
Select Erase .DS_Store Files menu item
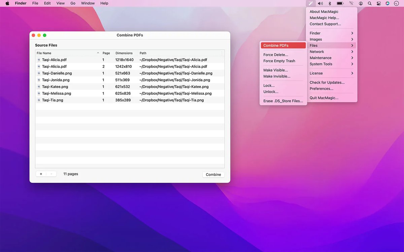(x=283, y=101)
